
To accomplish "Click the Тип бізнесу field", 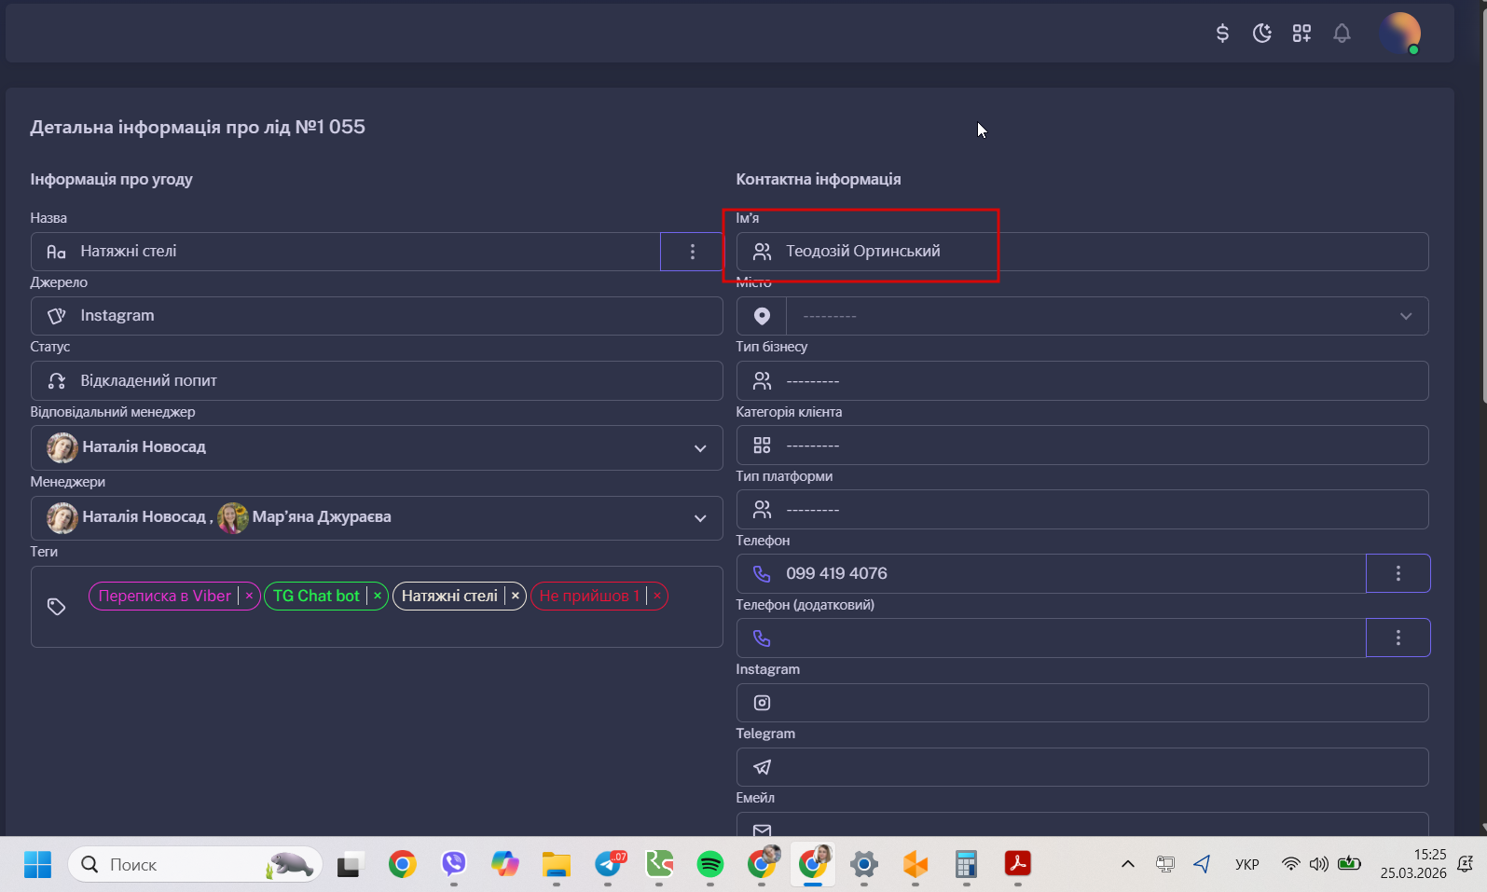I will coord(1082,380).
